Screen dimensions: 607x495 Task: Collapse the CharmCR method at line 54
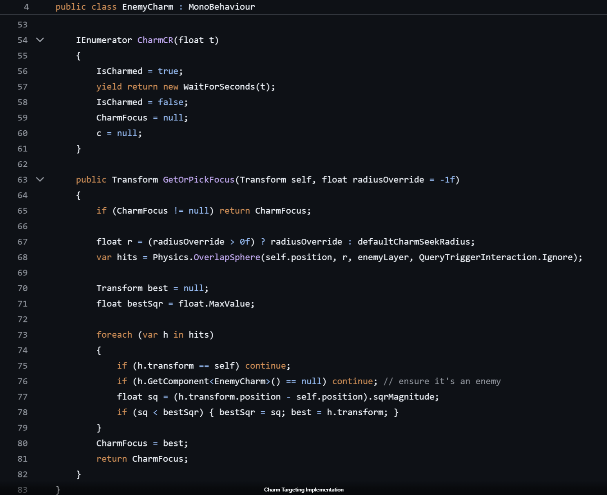pos(40,40)
